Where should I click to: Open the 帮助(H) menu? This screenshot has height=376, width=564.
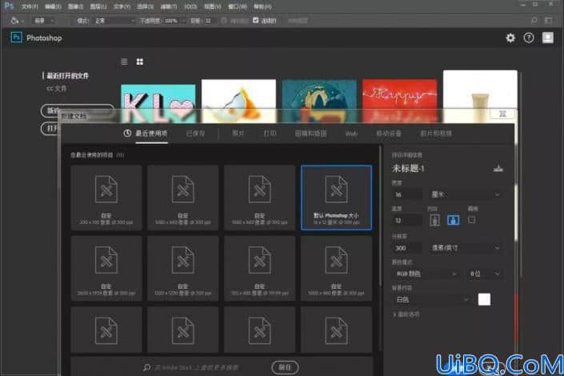click(262, 6)
